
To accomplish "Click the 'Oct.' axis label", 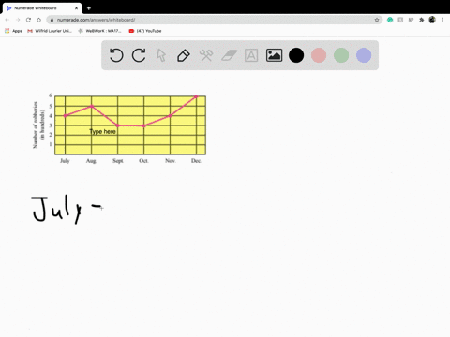I will click(143, 161).
